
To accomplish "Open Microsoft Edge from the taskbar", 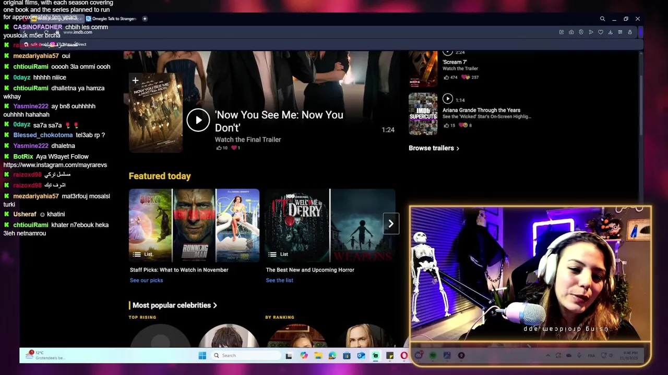I will 332,356.
